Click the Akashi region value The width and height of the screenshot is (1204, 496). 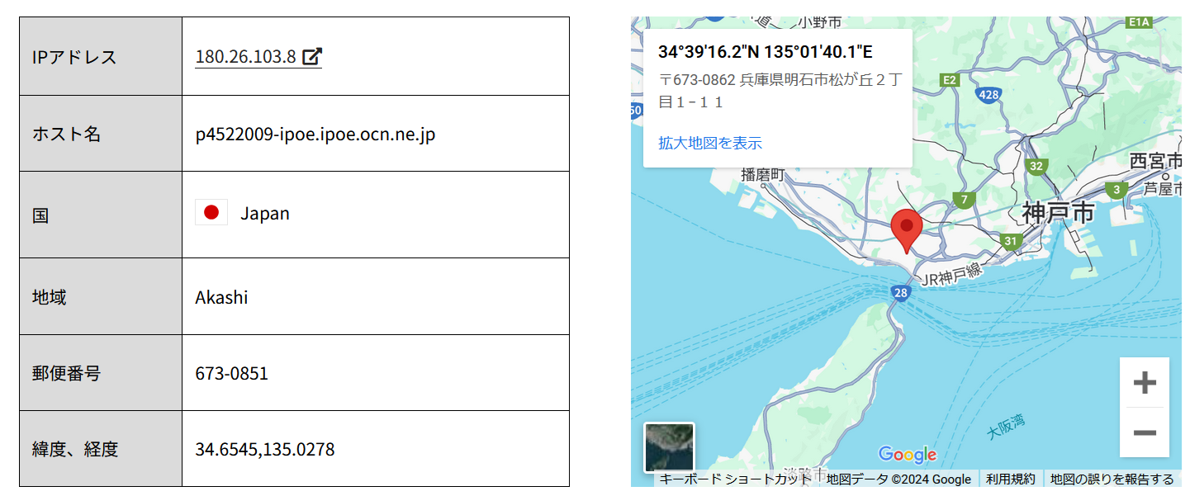click(221, 297)
